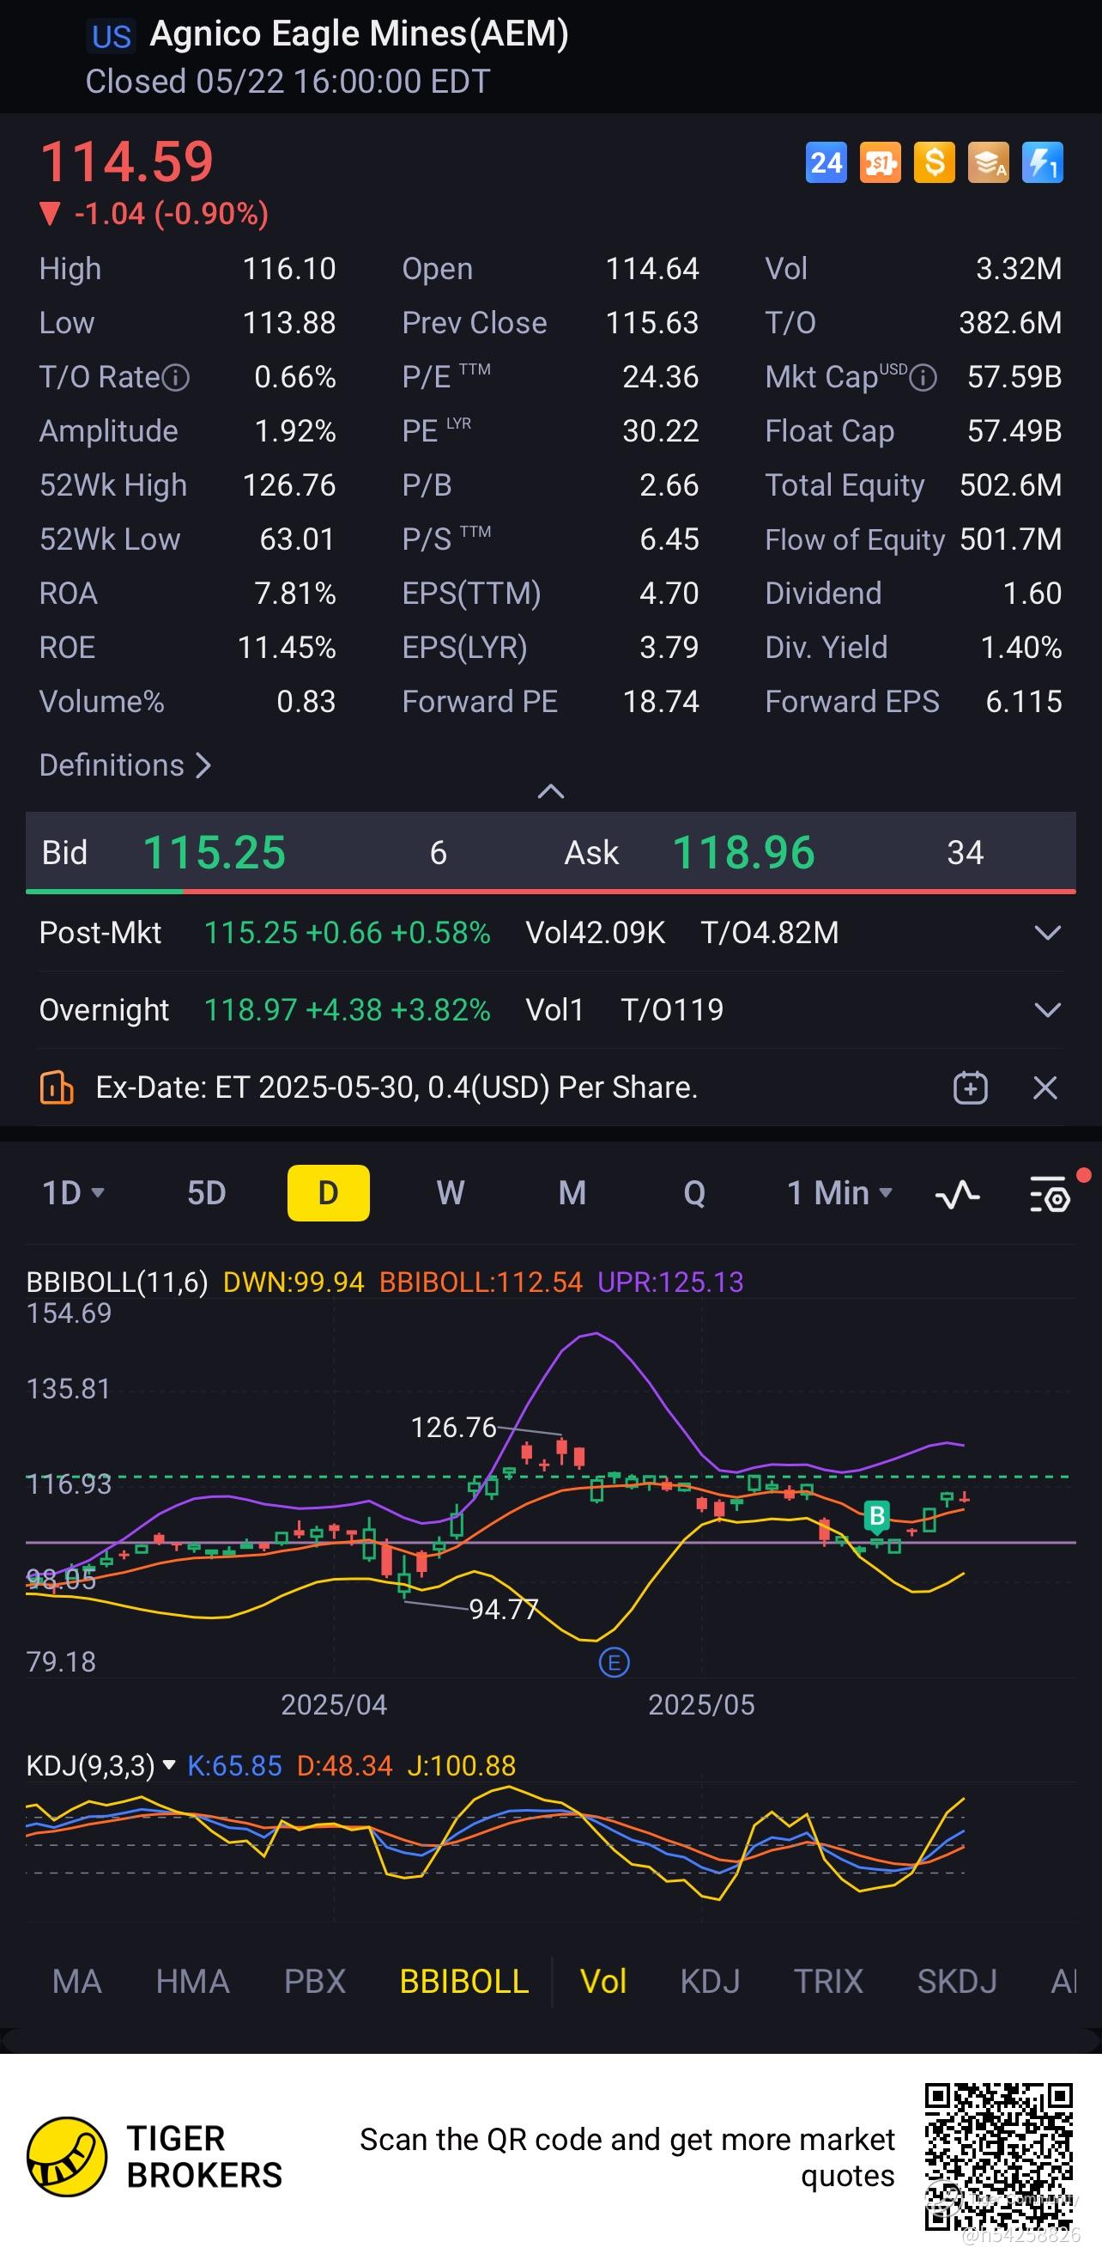This screenshot has height=2260, width=1102.
Task: Open the 1 Min interval dropdown
Action: 840,1193
